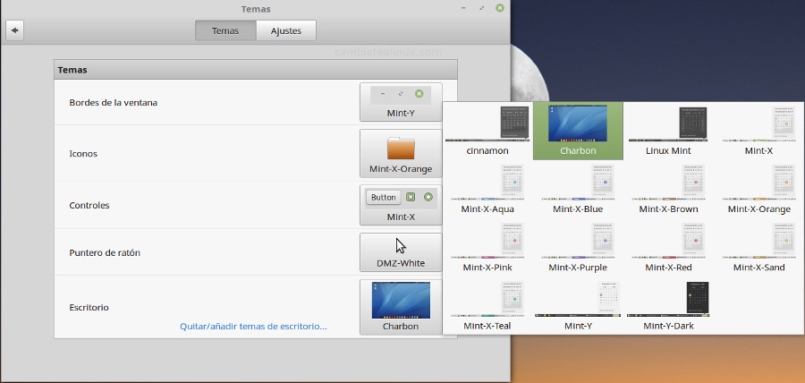Open the Controles Mint-X selector
The width and height of the screenshot is (805, 383).
401,205
